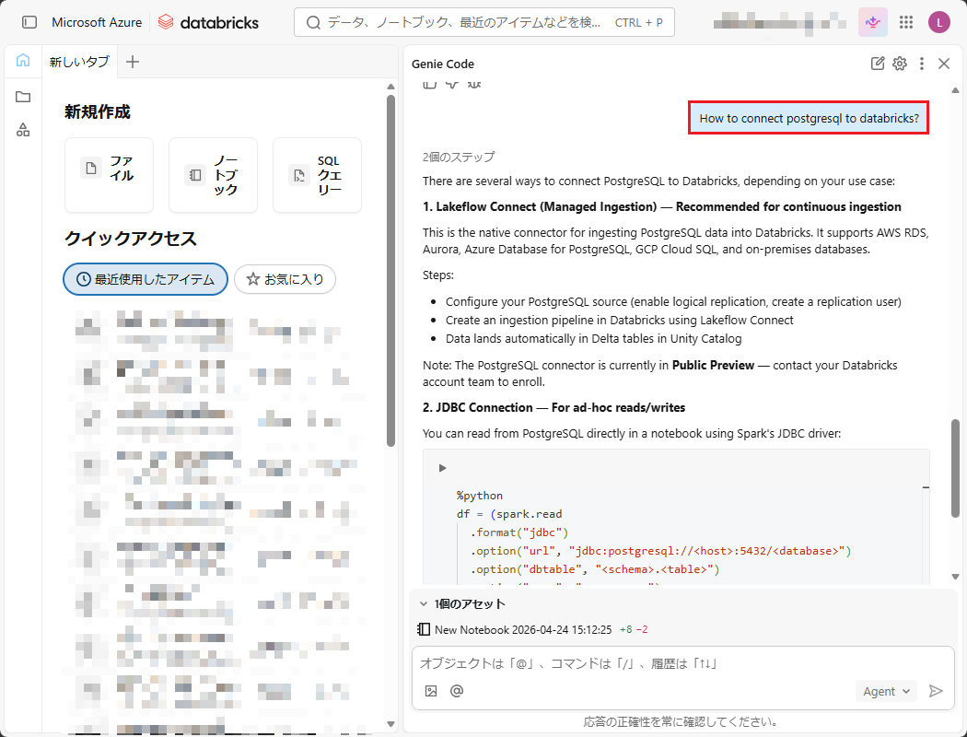
Task: Expand the code block disclosure triangle
Action: click(x=443, y=468)
